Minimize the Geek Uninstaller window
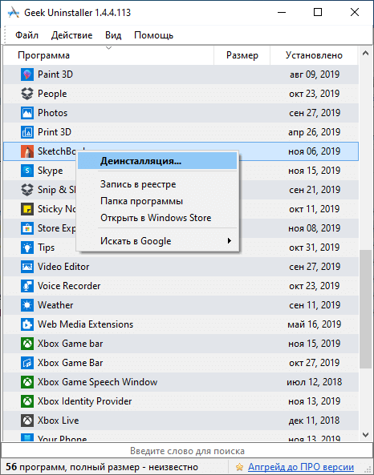This screenshot has height=475, width=374. tap(282, 13)
